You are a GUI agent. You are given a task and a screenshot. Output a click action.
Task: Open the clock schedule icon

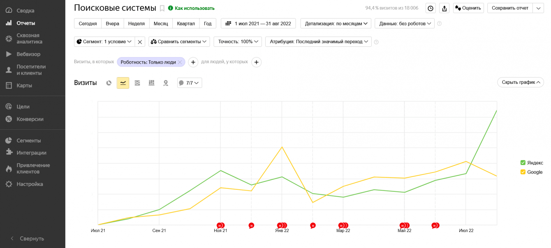tap(431, 8)
